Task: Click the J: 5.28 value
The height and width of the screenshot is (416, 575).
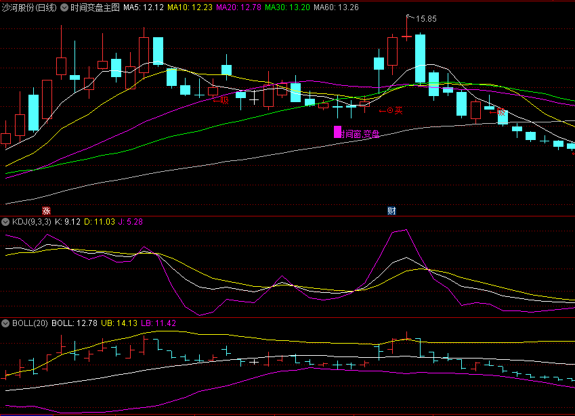Action: (131, 222)
